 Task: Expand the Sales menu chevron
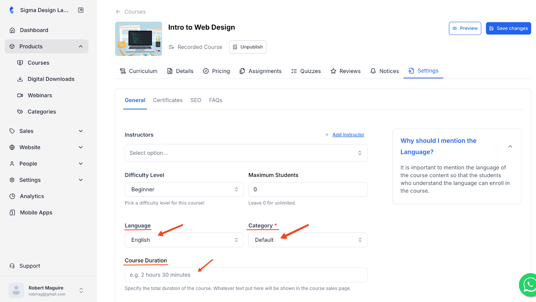[81, 131]
